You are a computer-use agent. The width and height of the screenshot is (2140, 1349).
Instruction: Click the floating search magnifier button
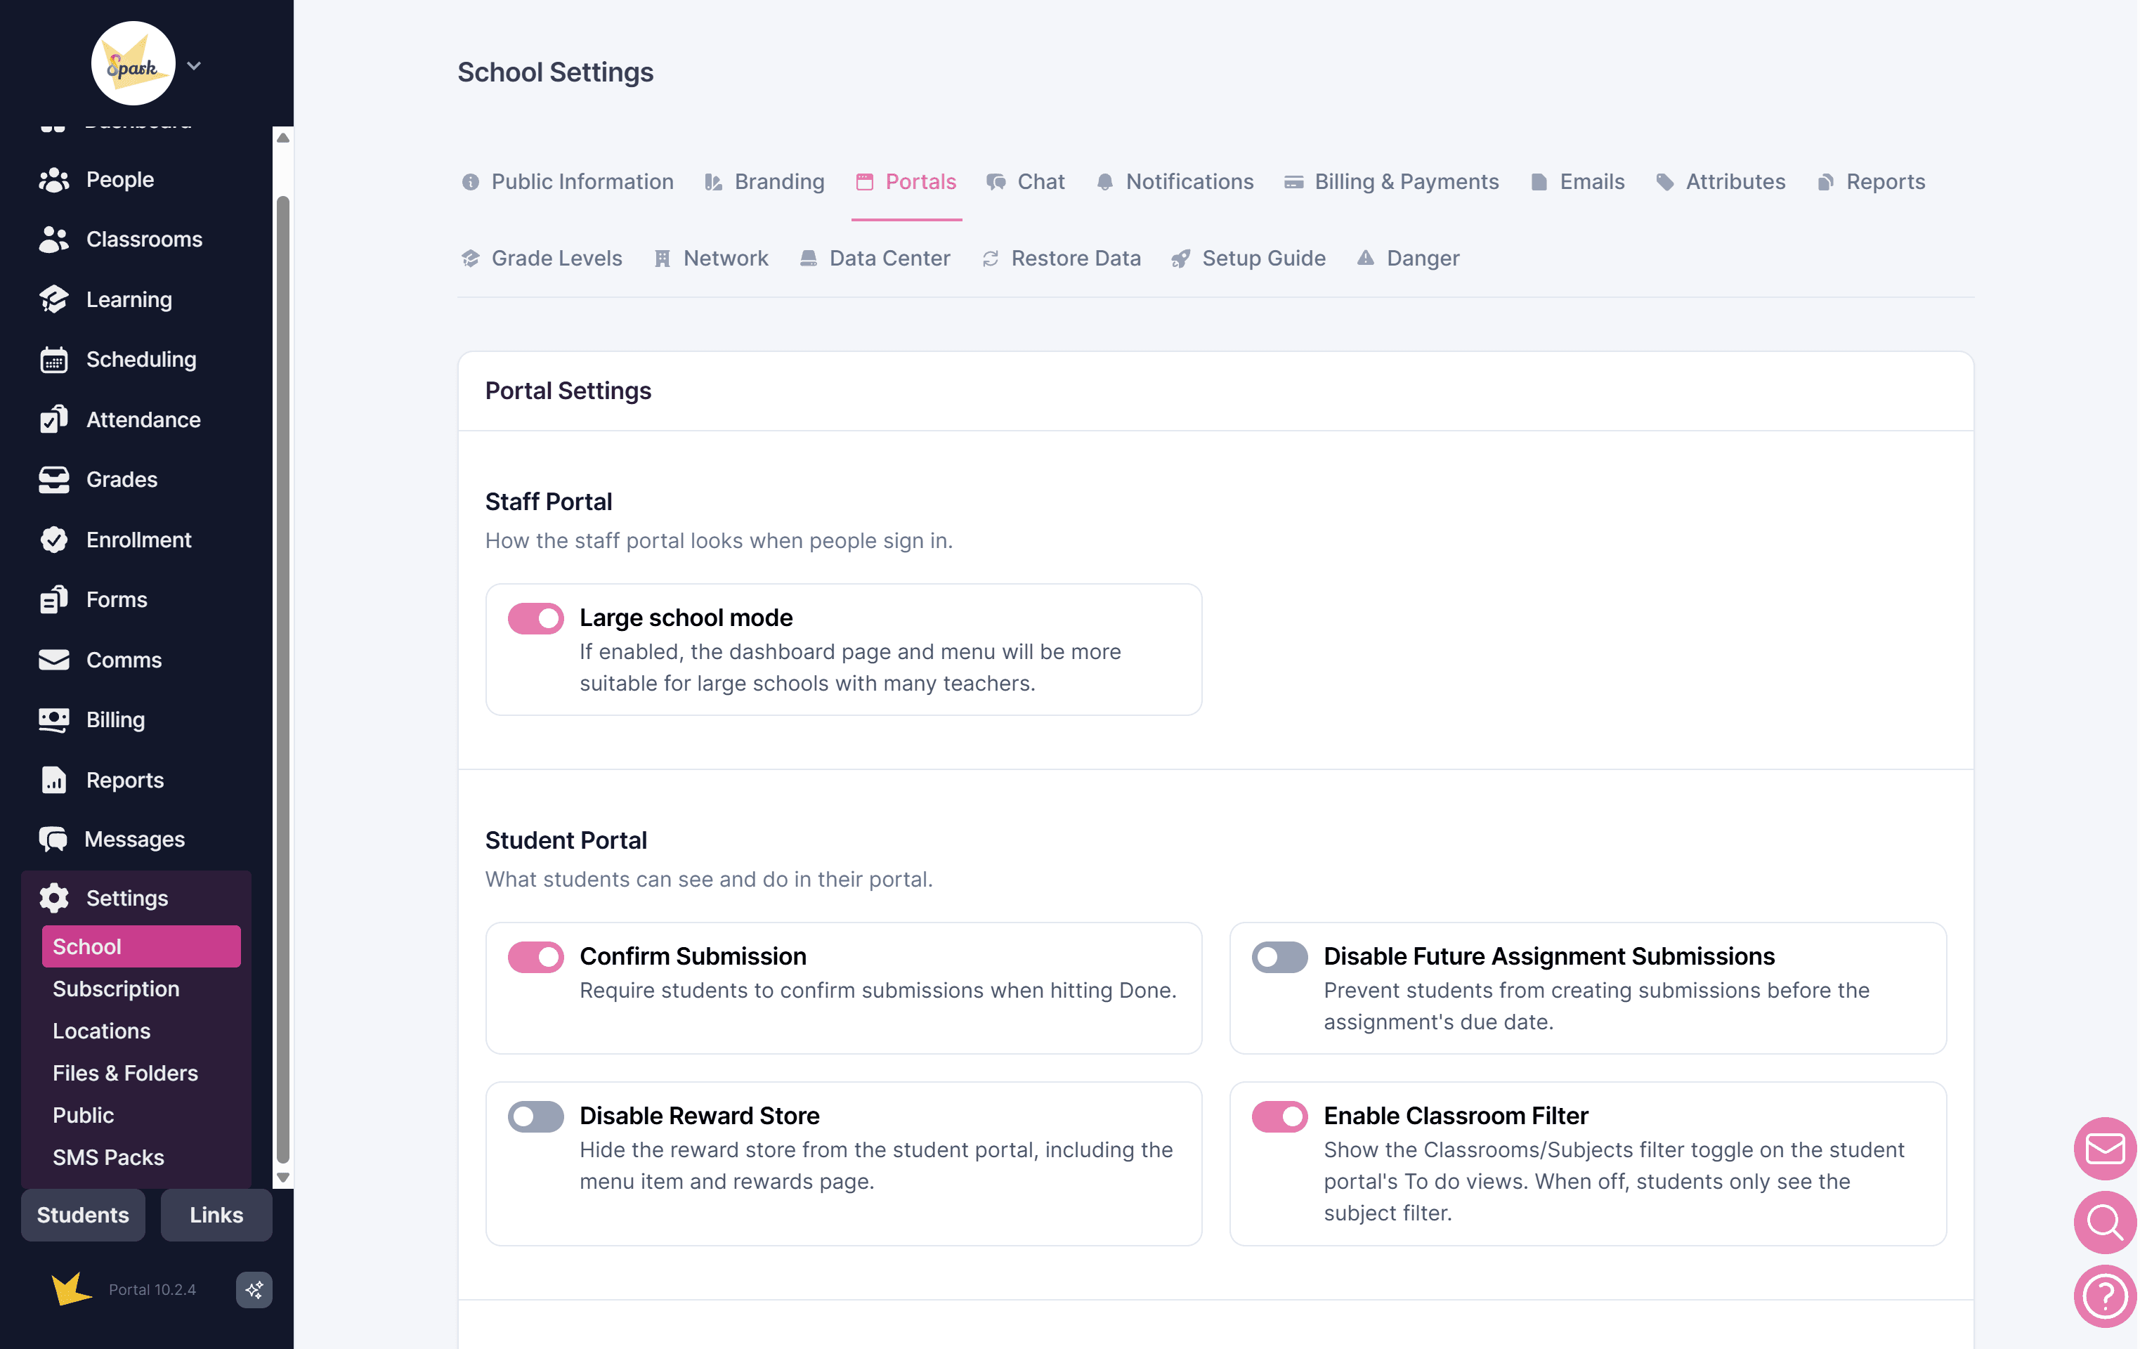2106,1222
